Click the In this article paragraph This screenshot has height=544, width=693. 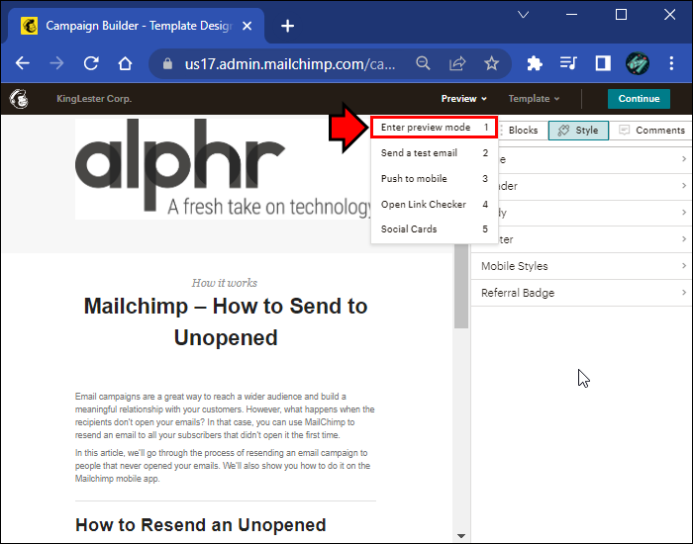pyautogui.click(x=223, y=466)
